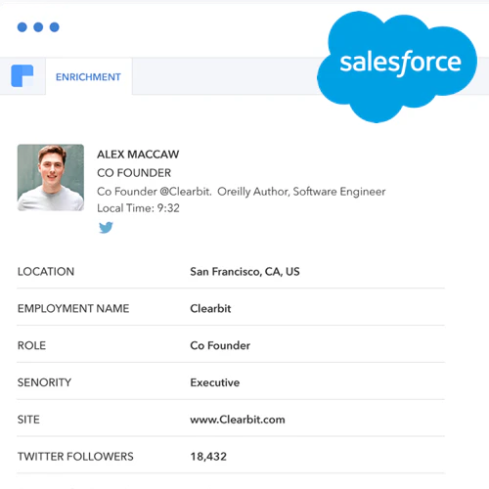Viewport: 489px width, 489px height.
Task: Open Alex MacCaw's Twitter icon
Action: [106, 227]
